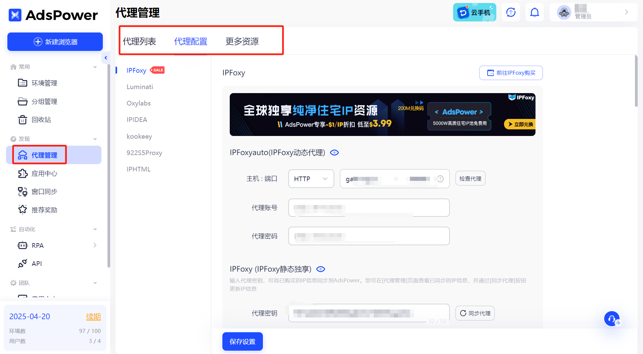Toggle visibility eye for IPFoxyauto section
The width and height of the screenshot is (643, 354).
tap(334, 152)
